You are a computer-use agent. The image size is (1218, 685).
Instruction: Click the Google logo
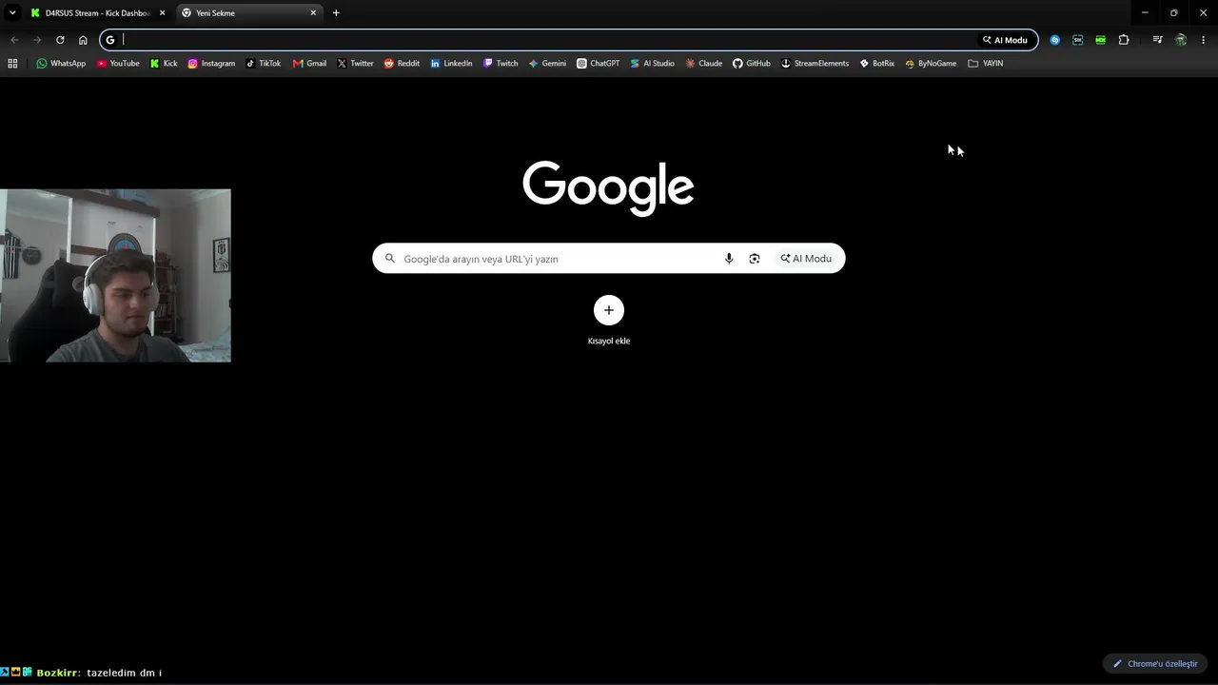click(x=608, y=187)
